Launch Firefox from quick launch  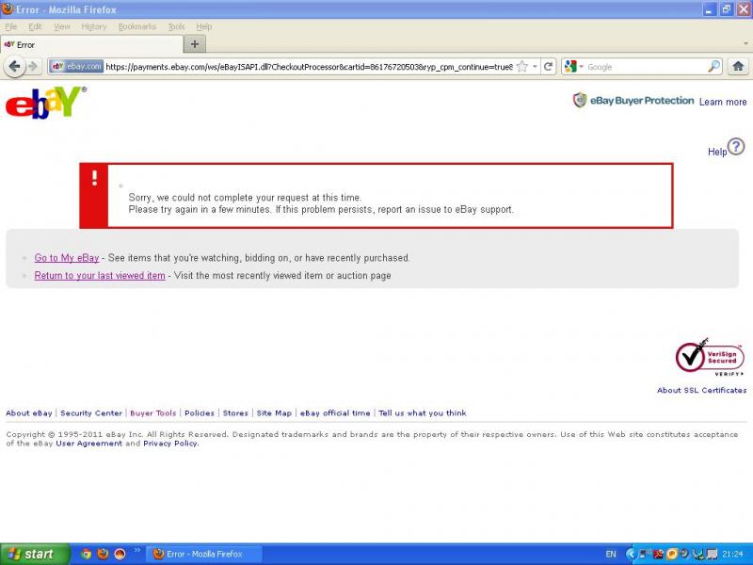click(x=103, y=554)
